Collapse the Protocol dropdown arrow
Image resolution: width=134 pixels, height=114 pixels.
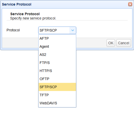tap(73, 30)
